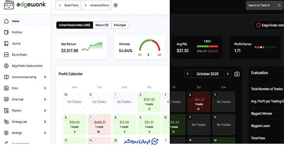The height and width of the screenshot is (149, 284).
Task: Click the Avg P&L ratio bar
Action: tap(207, 46)
